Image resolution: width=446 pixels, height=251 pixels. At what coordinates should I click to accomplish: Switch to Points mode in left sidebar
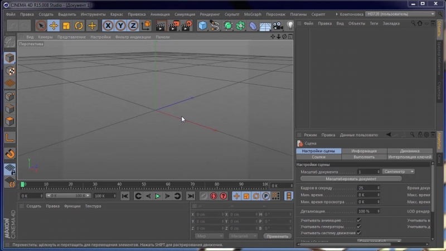(9, 96)
